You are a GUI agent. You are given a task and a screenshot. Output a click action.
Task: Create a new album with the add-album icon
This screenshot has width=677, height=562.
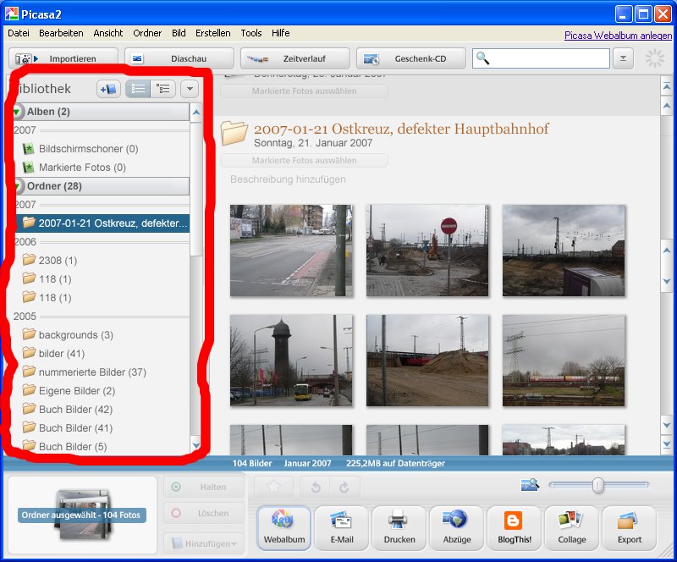107,88
